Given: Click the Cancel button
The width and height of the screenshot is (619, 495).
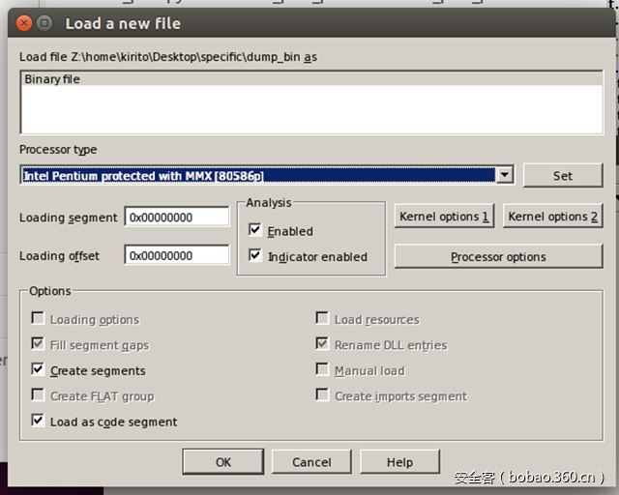Looking at the screenshot, I should 311,462.
